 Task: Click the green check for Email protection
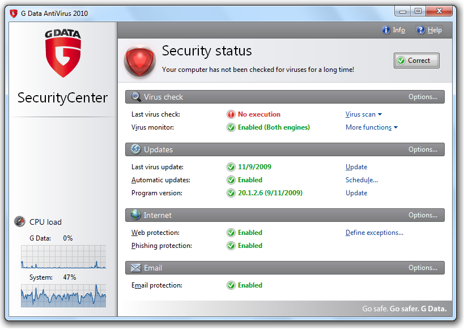point(231,285)
